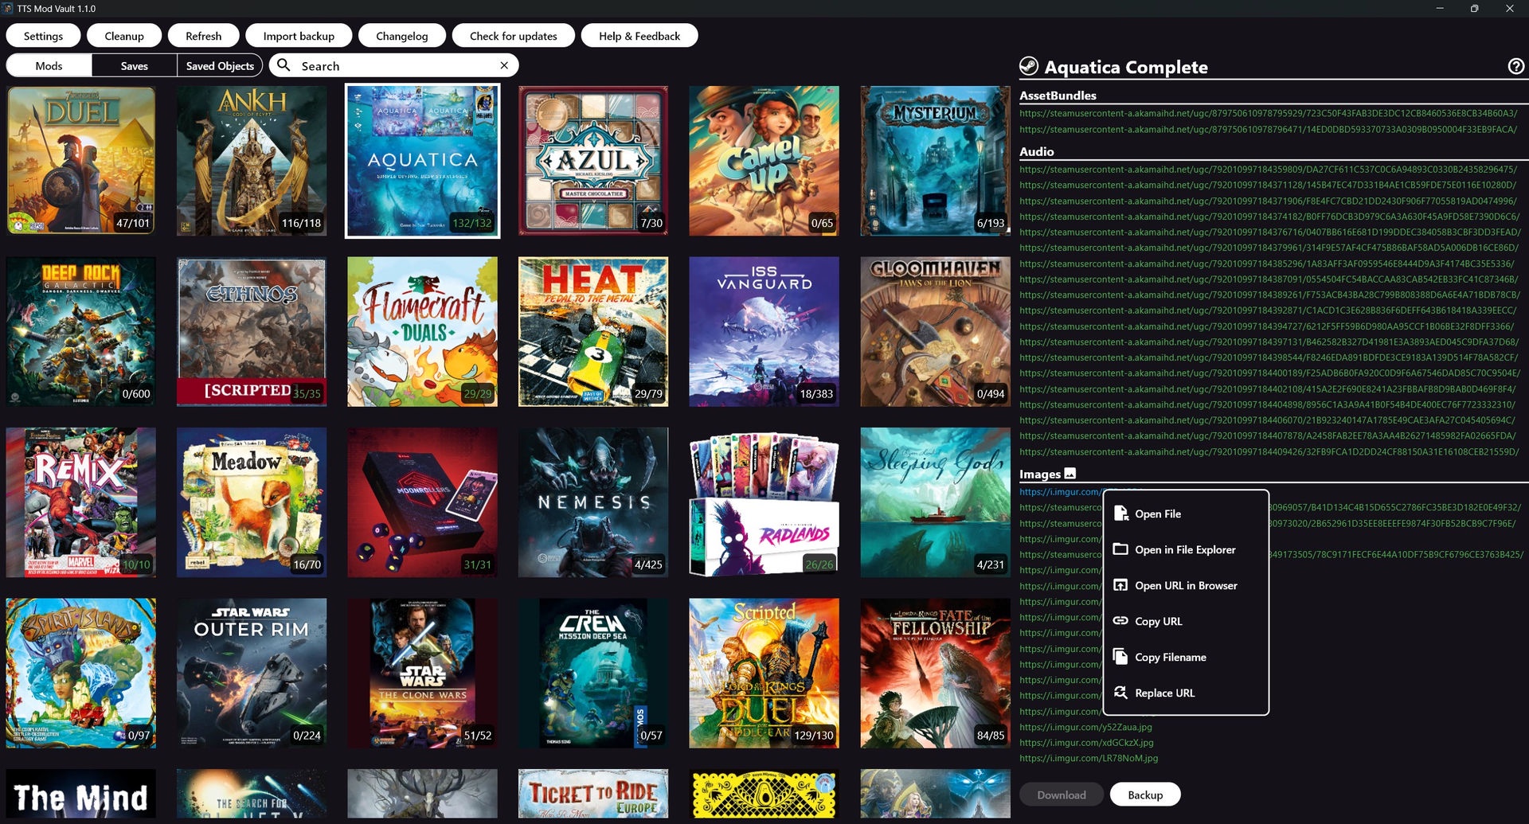Click the Steam icon beside Aquatica Complete
Image resolution: width=1529 pixels, height=824 pixels.
pos(1029,66)
